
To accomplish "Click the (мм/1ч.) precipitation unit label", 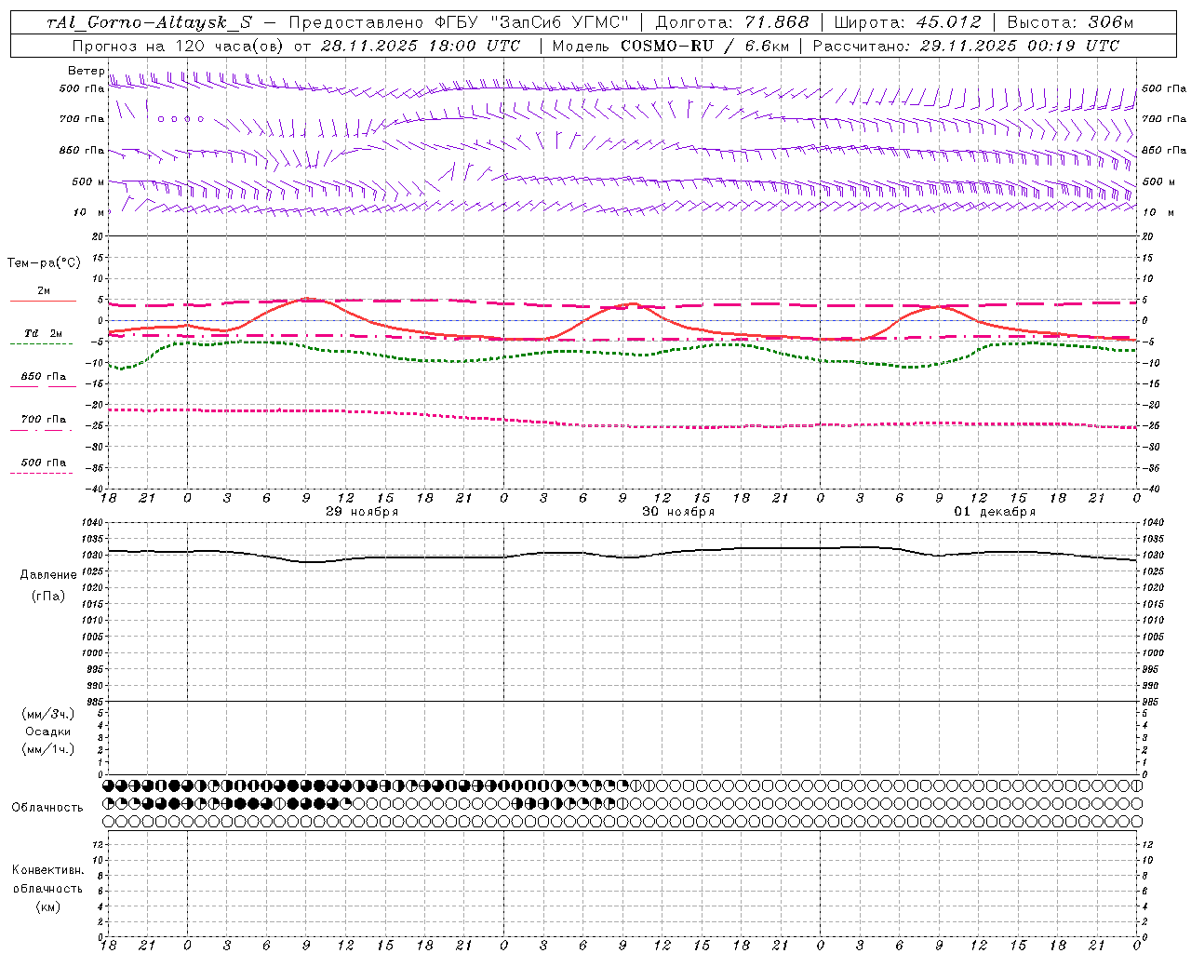I will (x=48, y=749).
